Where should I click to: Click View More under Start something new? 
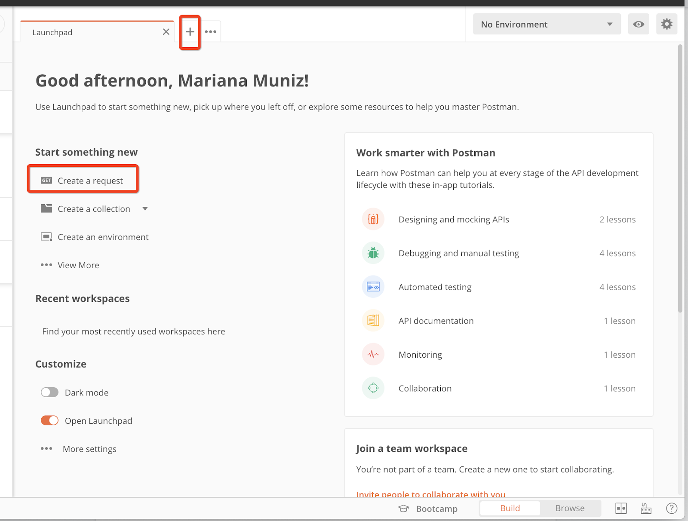click(x=78, y=265)
